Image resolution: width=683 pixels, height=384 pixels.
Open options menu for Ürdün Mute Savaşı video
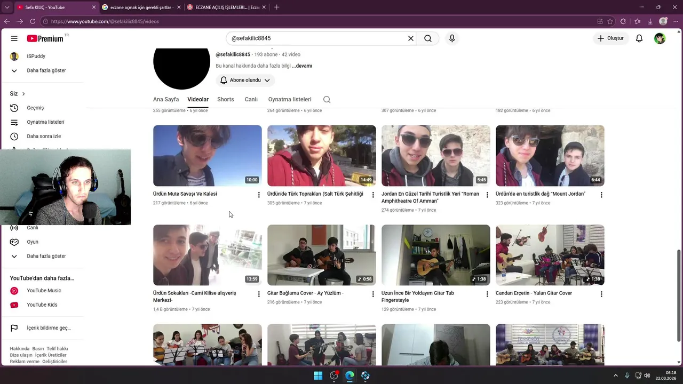(259, 195)
